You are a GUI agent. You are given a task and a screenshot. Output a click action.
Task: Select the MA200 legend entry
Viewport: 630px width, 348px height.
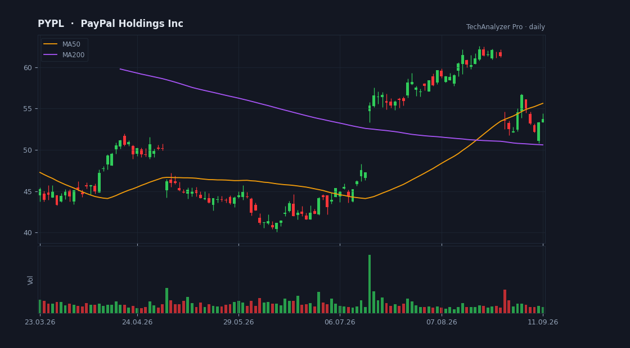[64, 55]
